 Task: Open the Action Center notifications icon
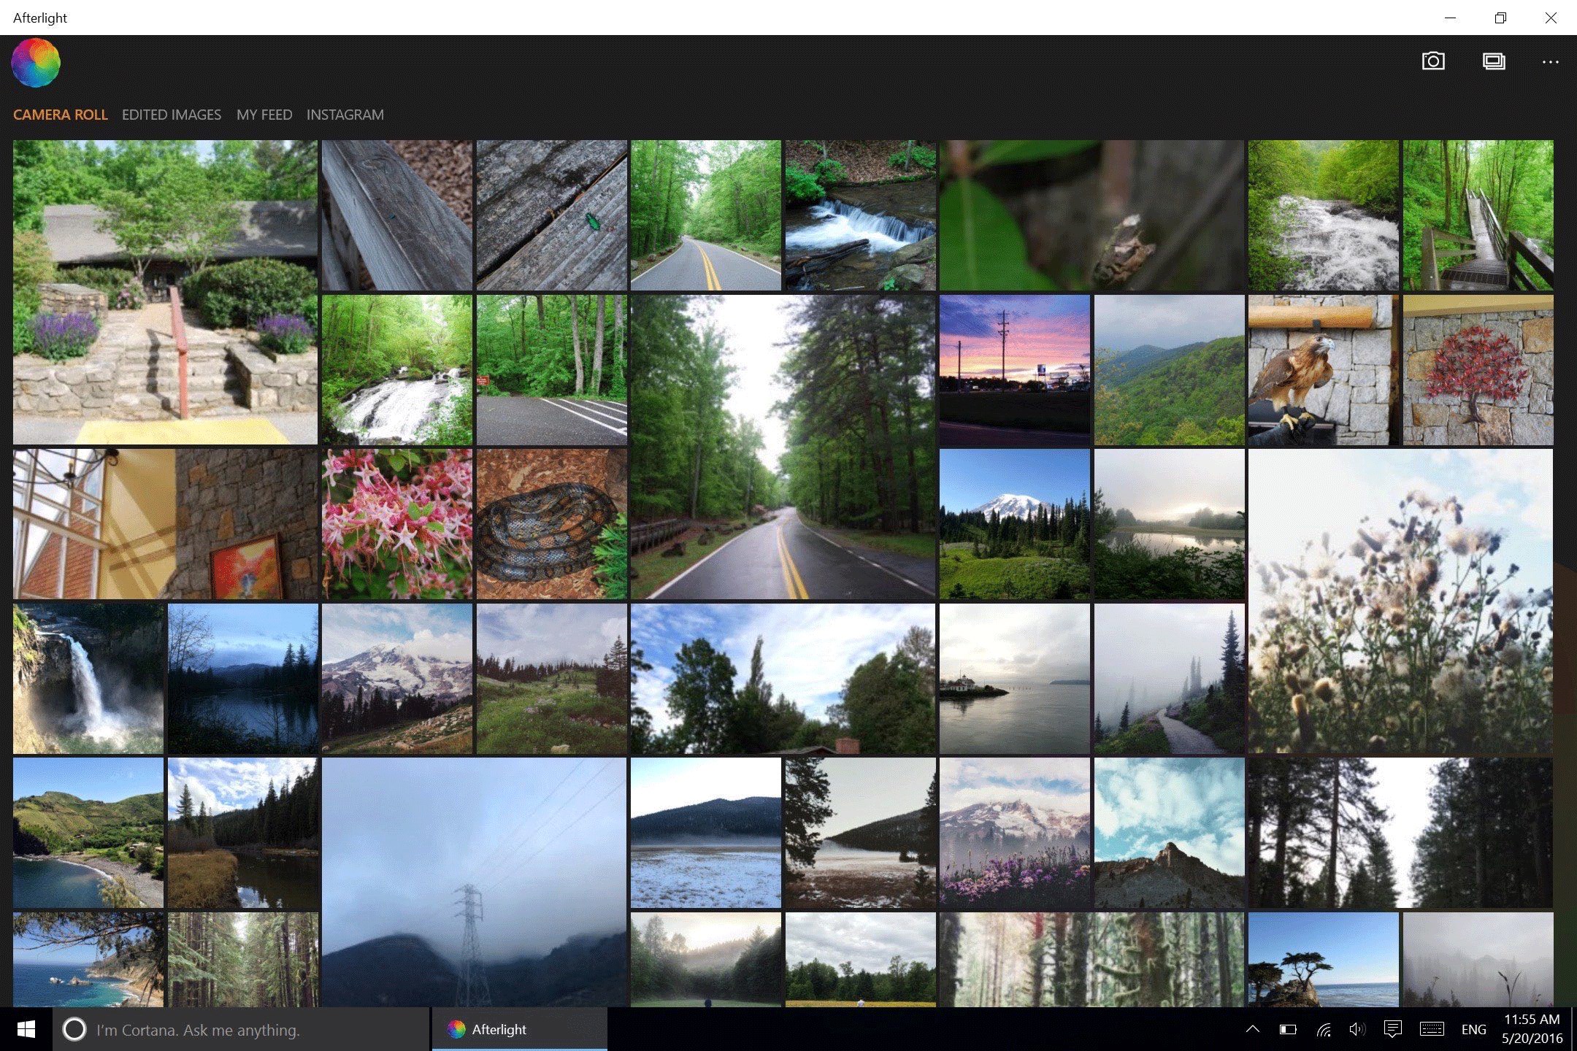pyautogui.click(x=1392, y=1029)
